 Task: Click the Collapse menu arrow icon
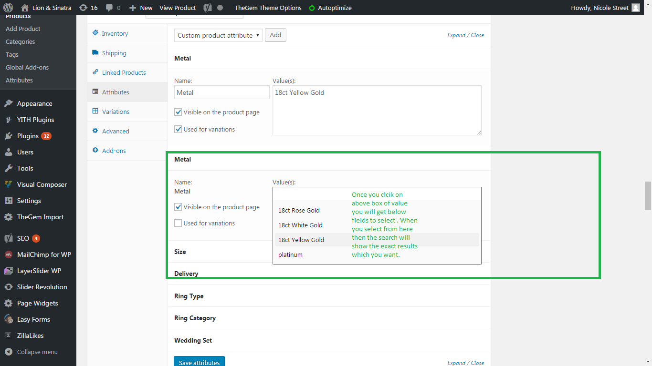9,352
